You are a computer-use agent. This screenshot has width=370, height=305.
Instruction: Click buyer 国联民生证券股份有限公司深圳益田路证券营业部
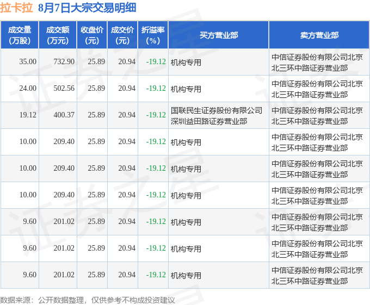(x=217, y=115)
